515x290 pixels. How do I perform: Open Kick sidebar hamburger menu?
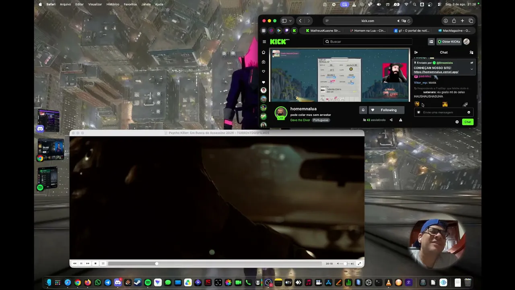pyautogui.click(x=264, y=41)
